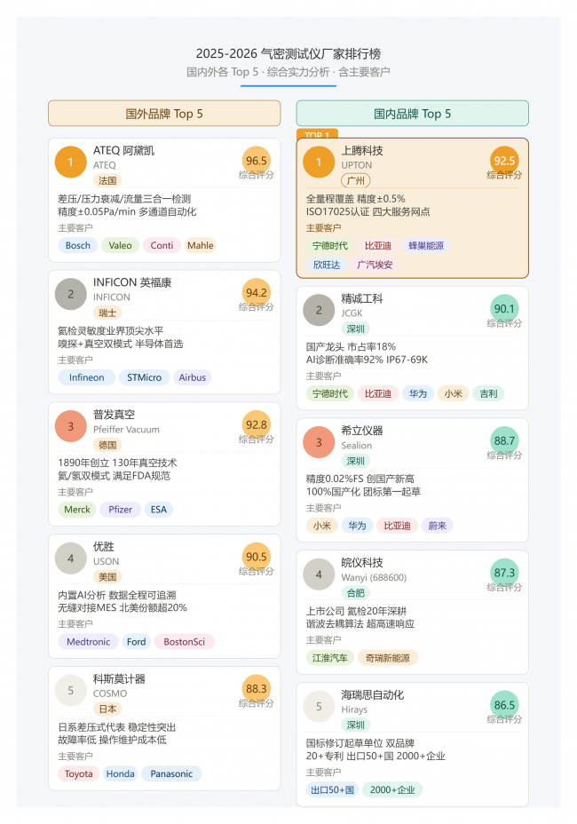
Task: Select the BostonSci customer tag
Action: pyautogui.click(x=185, y=642)
